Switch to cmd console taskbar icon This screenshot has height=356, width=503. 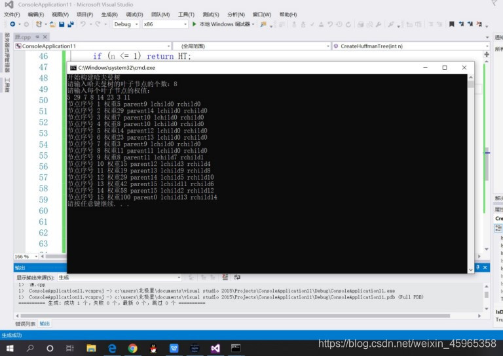pyautogui.click(x=236, y=348)
